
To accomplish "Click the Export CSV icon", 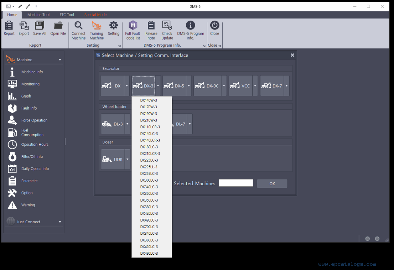I will [x=24, y=25].
